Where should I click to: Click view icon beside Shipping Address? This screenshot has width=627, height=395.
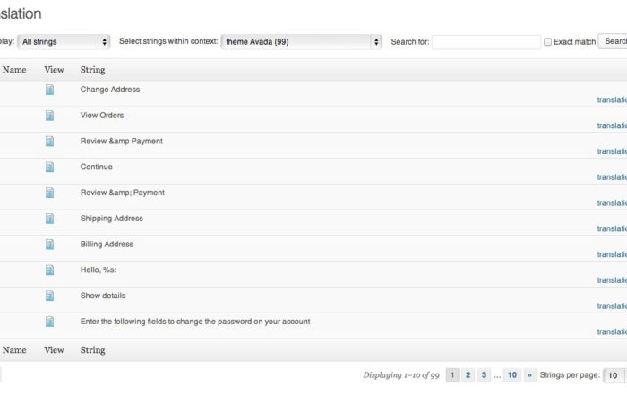tap(49, 219)
